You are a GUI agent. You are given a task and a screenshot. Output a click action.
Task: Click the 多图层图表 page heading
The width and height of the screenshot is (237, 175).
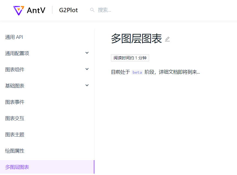pyautogui.click(x=137, y=39)
